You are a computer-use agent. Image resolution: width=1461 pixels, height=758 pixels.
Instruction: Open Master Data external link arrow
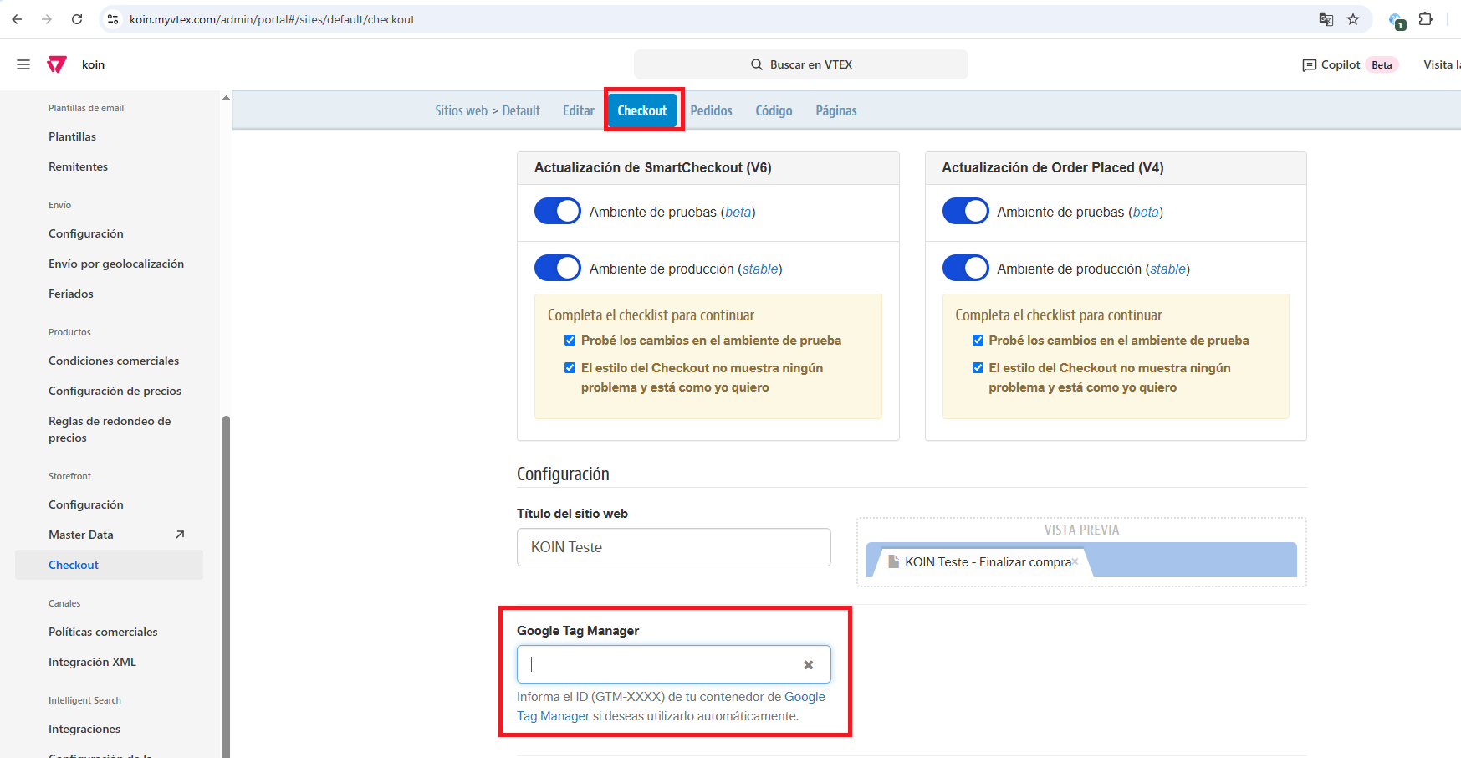tap(180, 535)
